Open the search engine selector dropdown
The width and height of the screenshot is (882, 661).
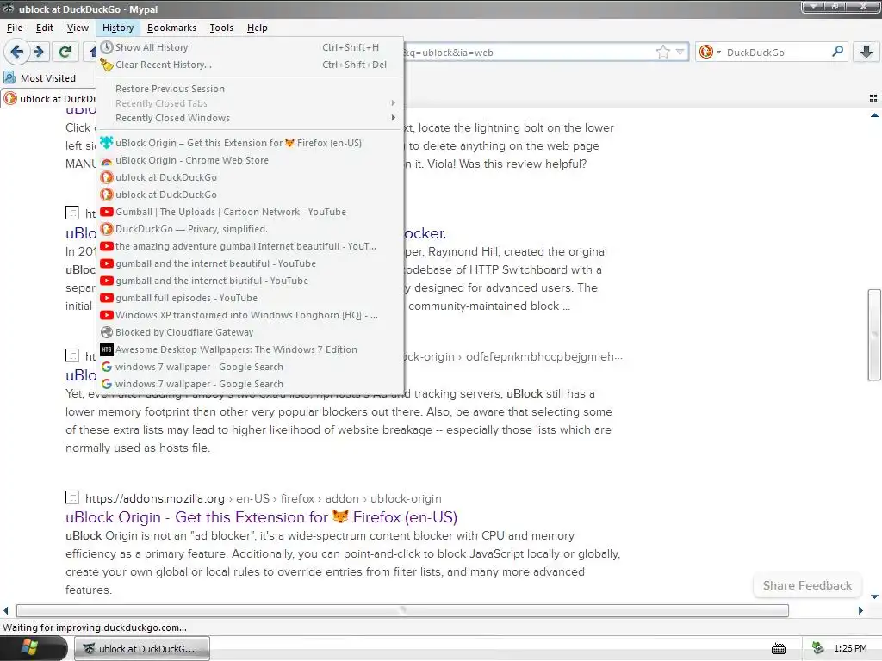(x=710, y=52)
